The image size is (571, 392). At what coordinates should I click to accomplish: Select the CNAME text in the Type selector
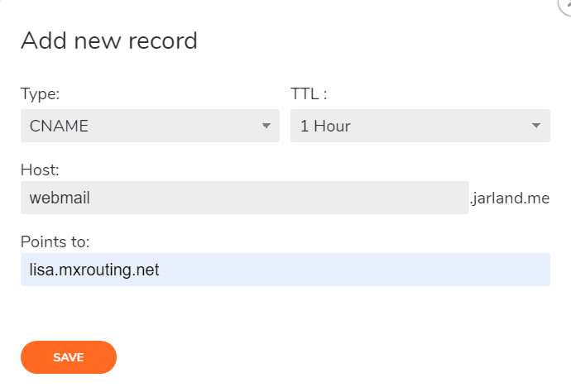point(59,127)
